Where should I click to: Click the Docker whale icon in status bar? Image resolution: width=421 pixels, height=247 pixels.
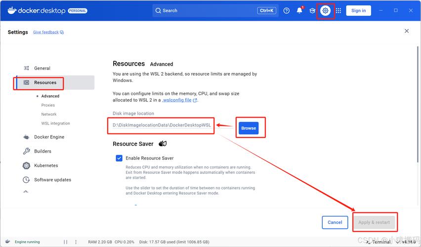[7, 242]
